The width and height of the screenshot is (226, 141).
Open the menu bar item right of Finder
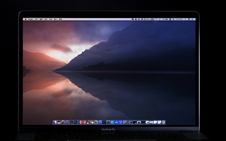point(36,19)
